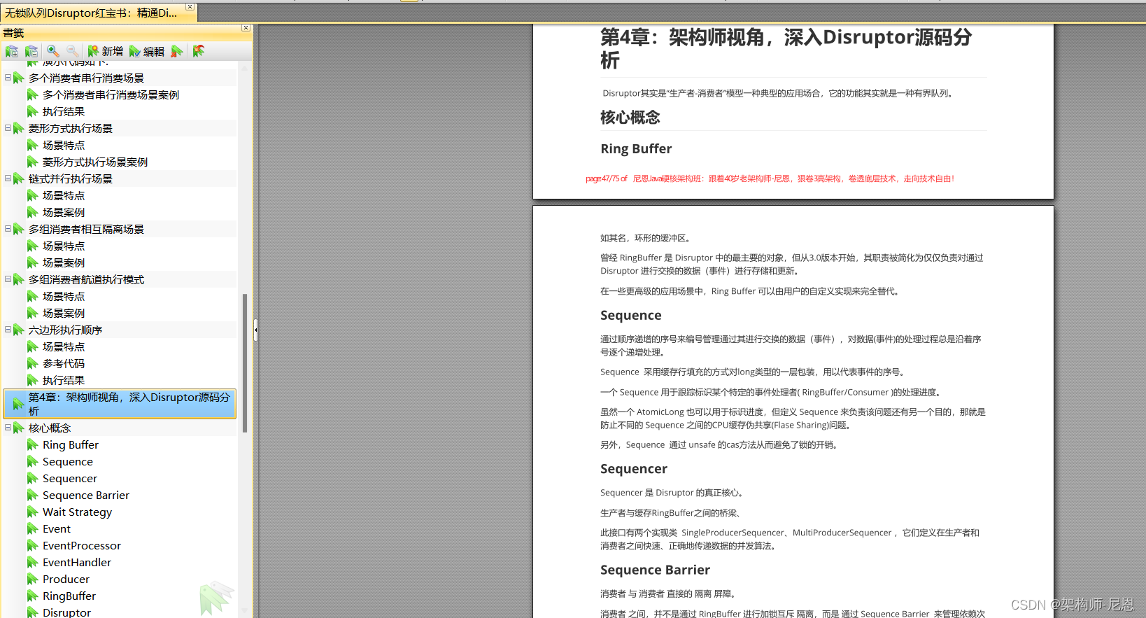The height and width of the screenshot is (618, 1146).
Task: Jump to the Ring Buffer bookmark
Action: [71, 444]
